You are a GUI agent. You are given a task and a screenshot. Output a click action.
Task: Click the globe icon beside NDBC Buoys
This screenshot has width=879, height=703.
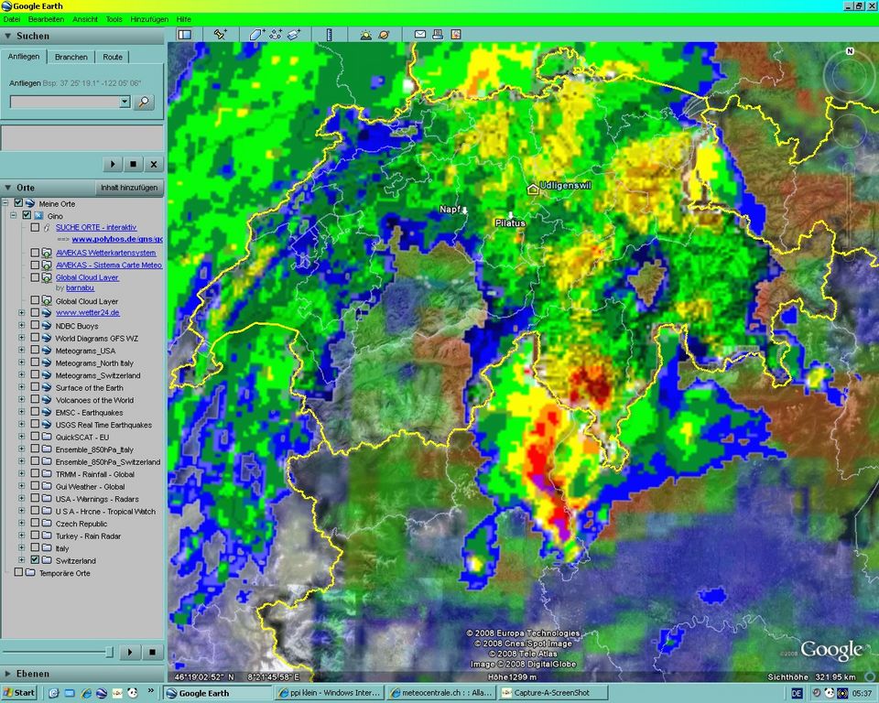pyautogui.click(x=47, y=325)
